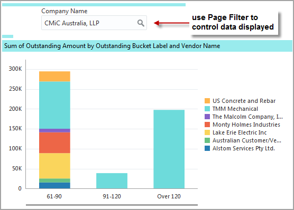Click the 300K y-axis value

click(15, 69)
